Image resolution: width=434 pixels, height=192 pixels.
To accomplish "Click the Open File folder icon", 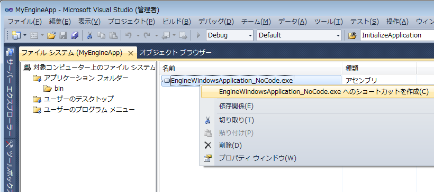I will (51, 35).
